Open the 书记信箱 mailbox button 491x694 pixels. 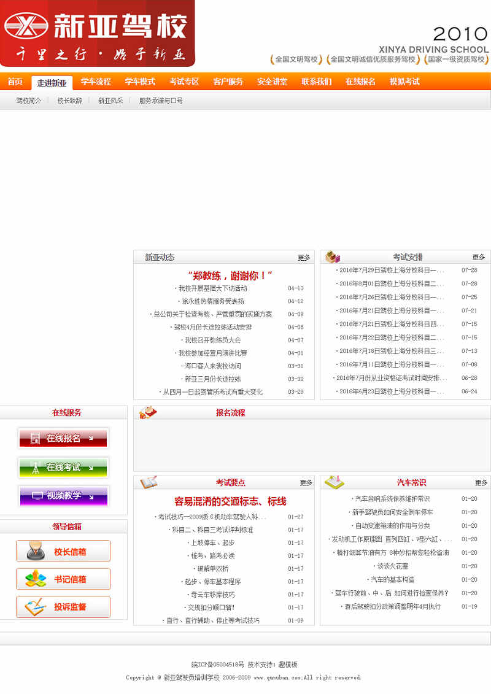click(63, 579)
